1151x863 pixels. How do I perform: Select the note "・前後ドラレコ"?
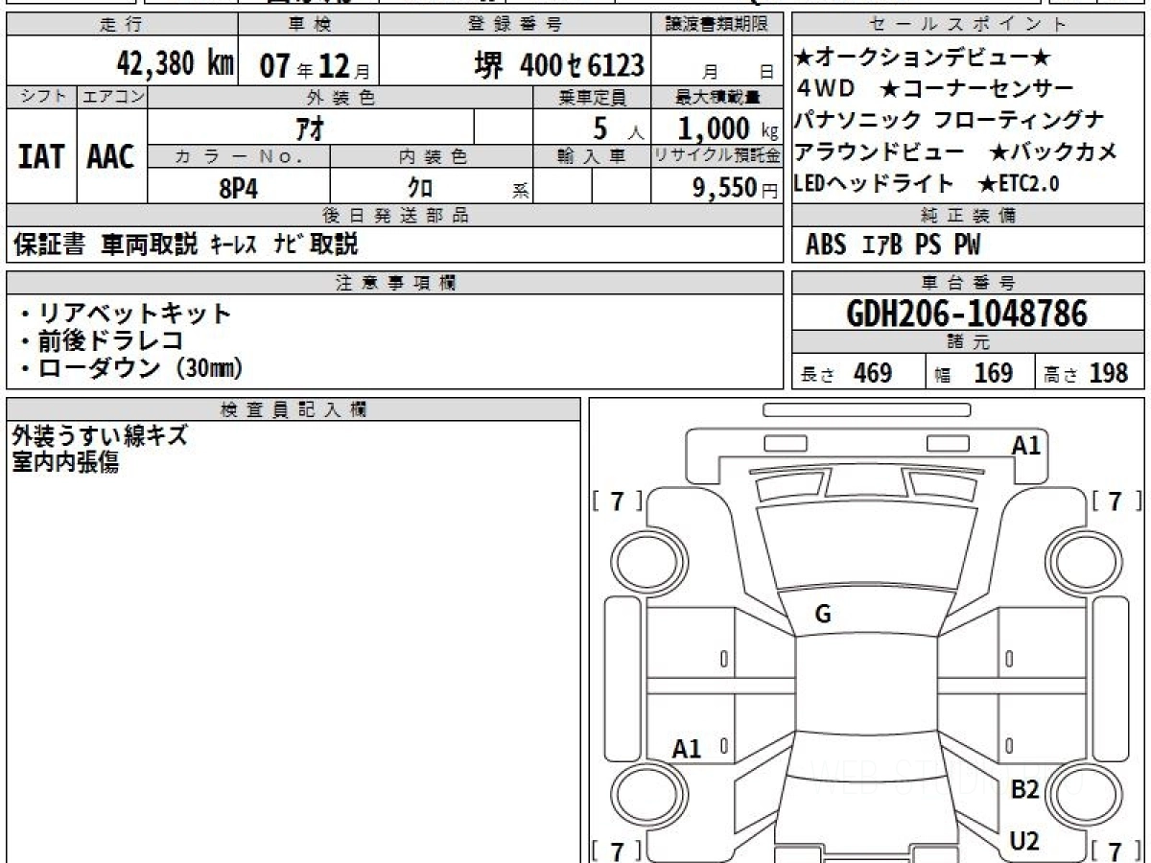(101, 340)
